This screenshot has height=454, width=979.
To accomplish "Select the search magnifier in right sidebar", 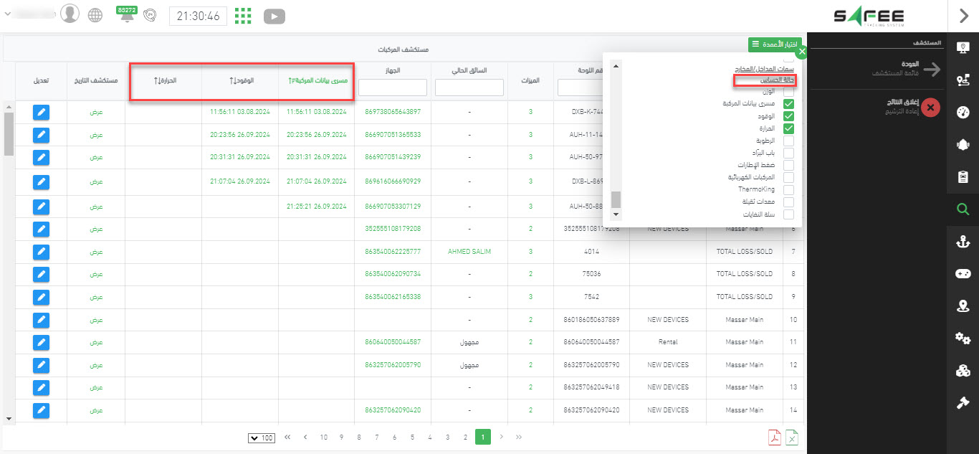I will pos(963,209).
